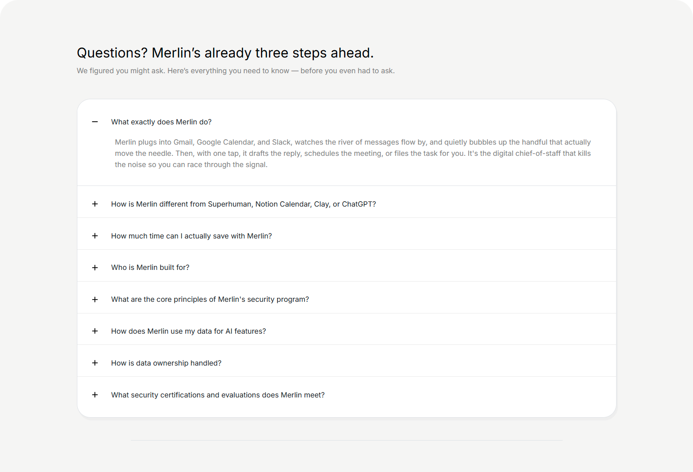693x472 pixels.
Task: Click the minus icon on the first question
Action: tap(95, 122)
